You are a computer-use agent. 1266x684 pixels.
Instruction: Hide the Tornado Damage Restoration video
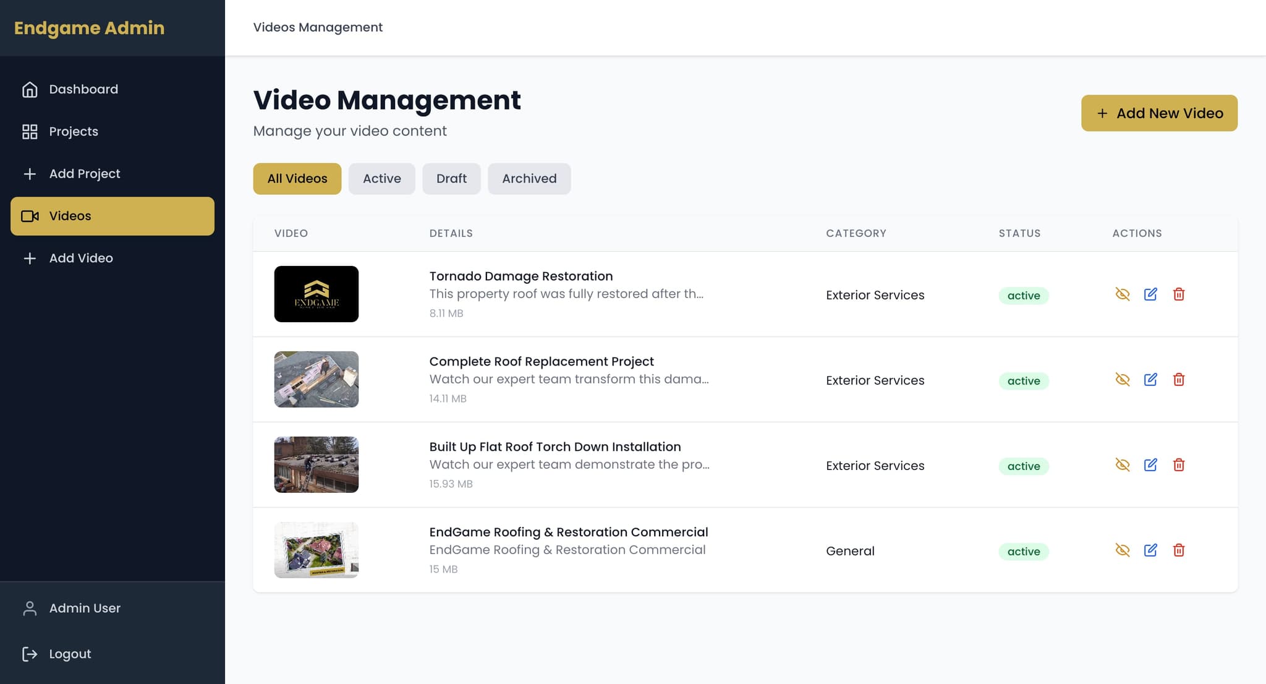click(x=1123, y=294)
